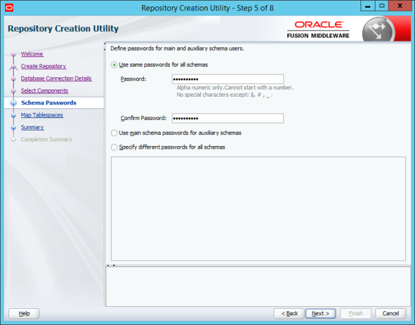Image resolution: width=415 pixels, height=325 pixels.
Task: Click the 'No special characters except' hint text
Action: tap(224, 95)
